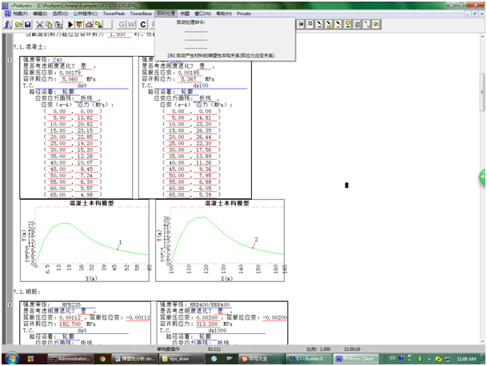This screenshot has height=366, width=487.
Task: Click EN language indicator in system tray
Action: [393, 358]
